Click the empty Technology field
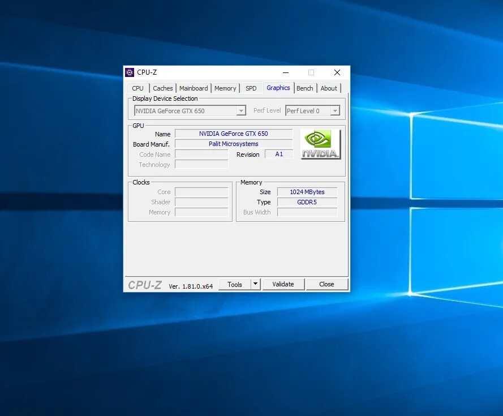Screen dimensions: 503x416 point(201,164)
